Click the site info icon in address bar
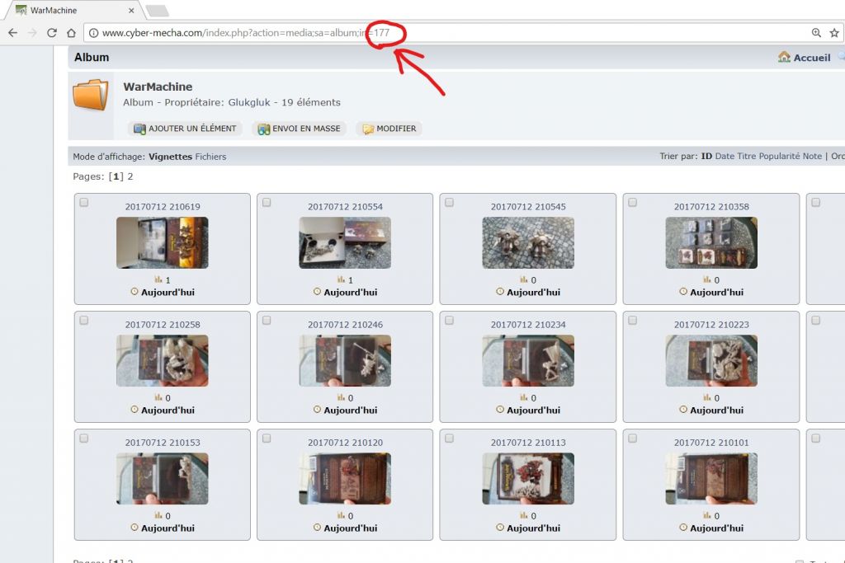The height and width of the screenshot is (563, 845). coord(93,33)
